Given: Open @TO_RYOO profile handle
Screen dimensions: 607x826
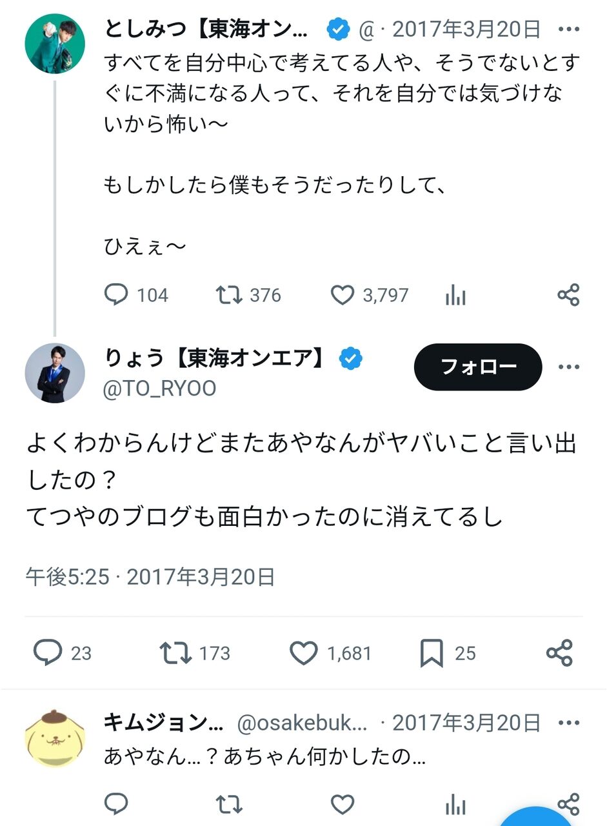Looking at the screenshot, I should [160, 388].
